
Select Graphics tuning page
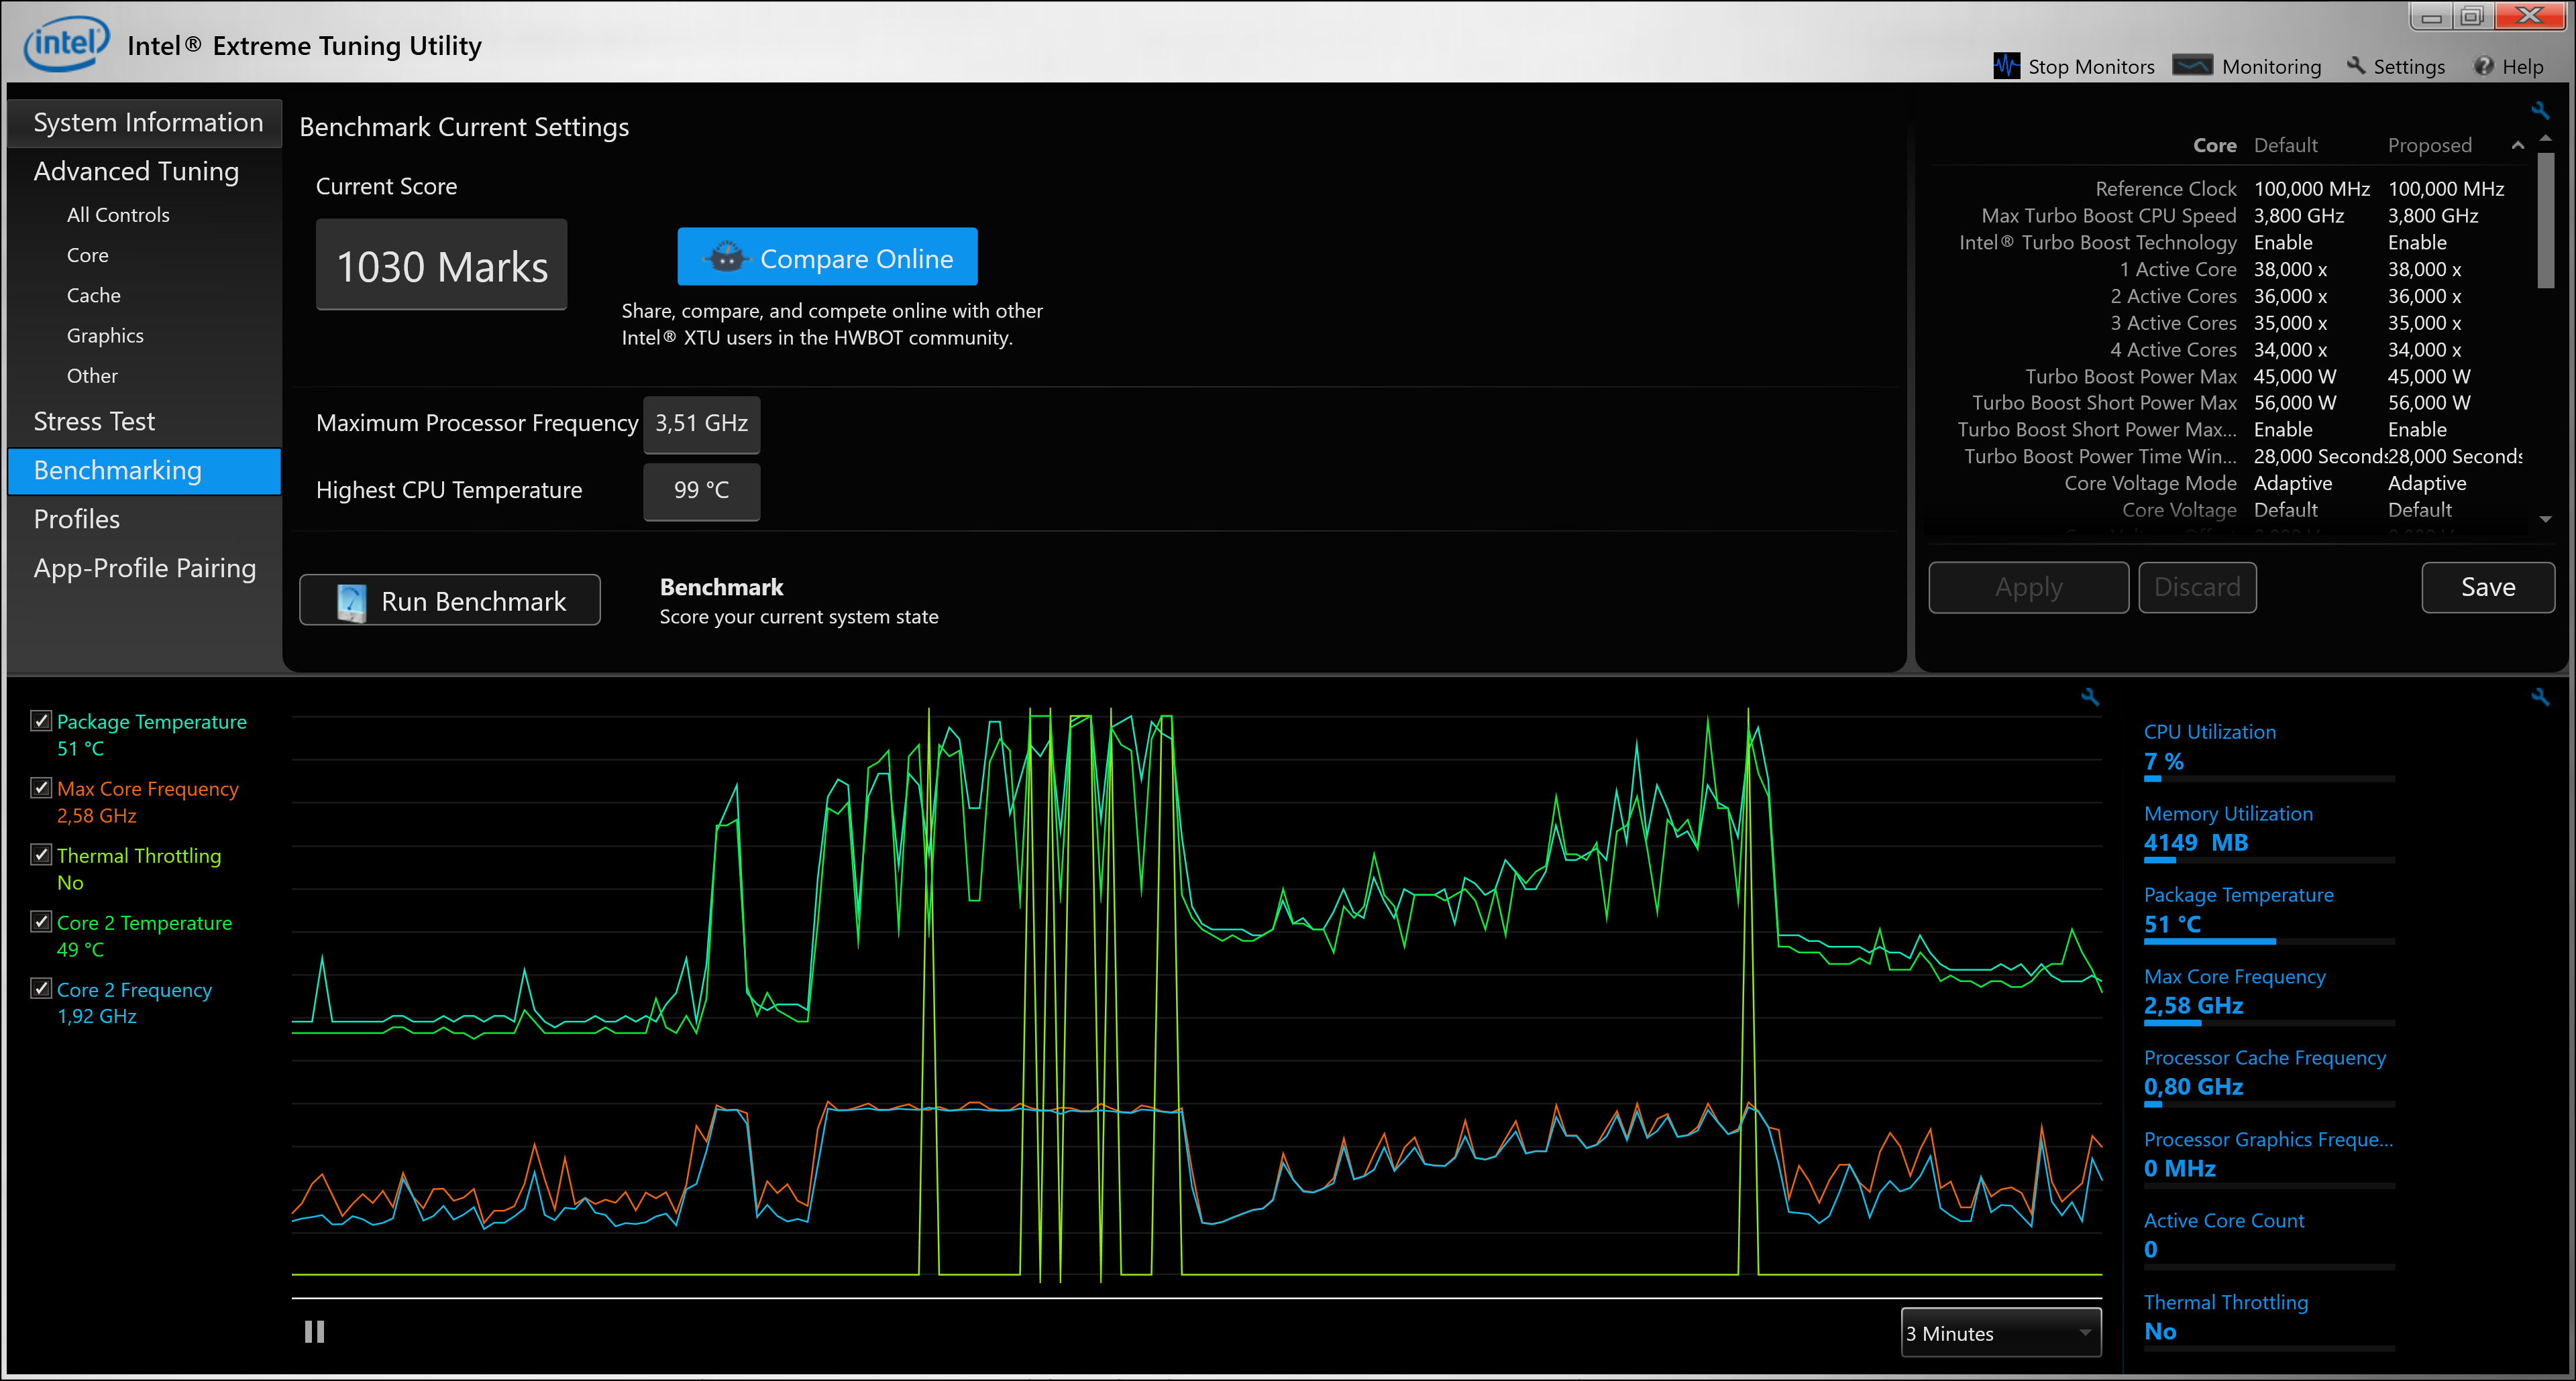pos(105,336)
